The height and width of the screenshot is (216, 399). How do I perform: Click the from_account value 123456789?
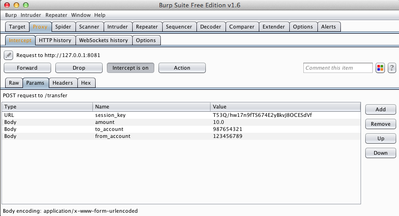click(227, 137)
